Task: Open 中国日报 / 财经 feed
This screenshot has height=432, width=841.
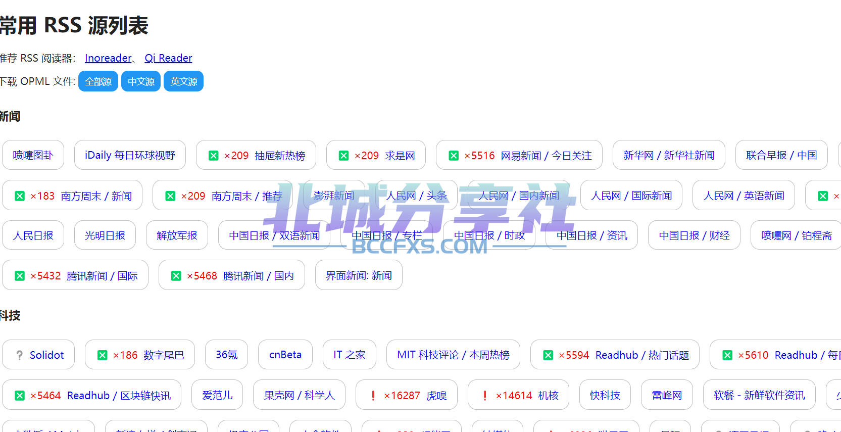Action: pyautogui.click(x=695, y=235)
